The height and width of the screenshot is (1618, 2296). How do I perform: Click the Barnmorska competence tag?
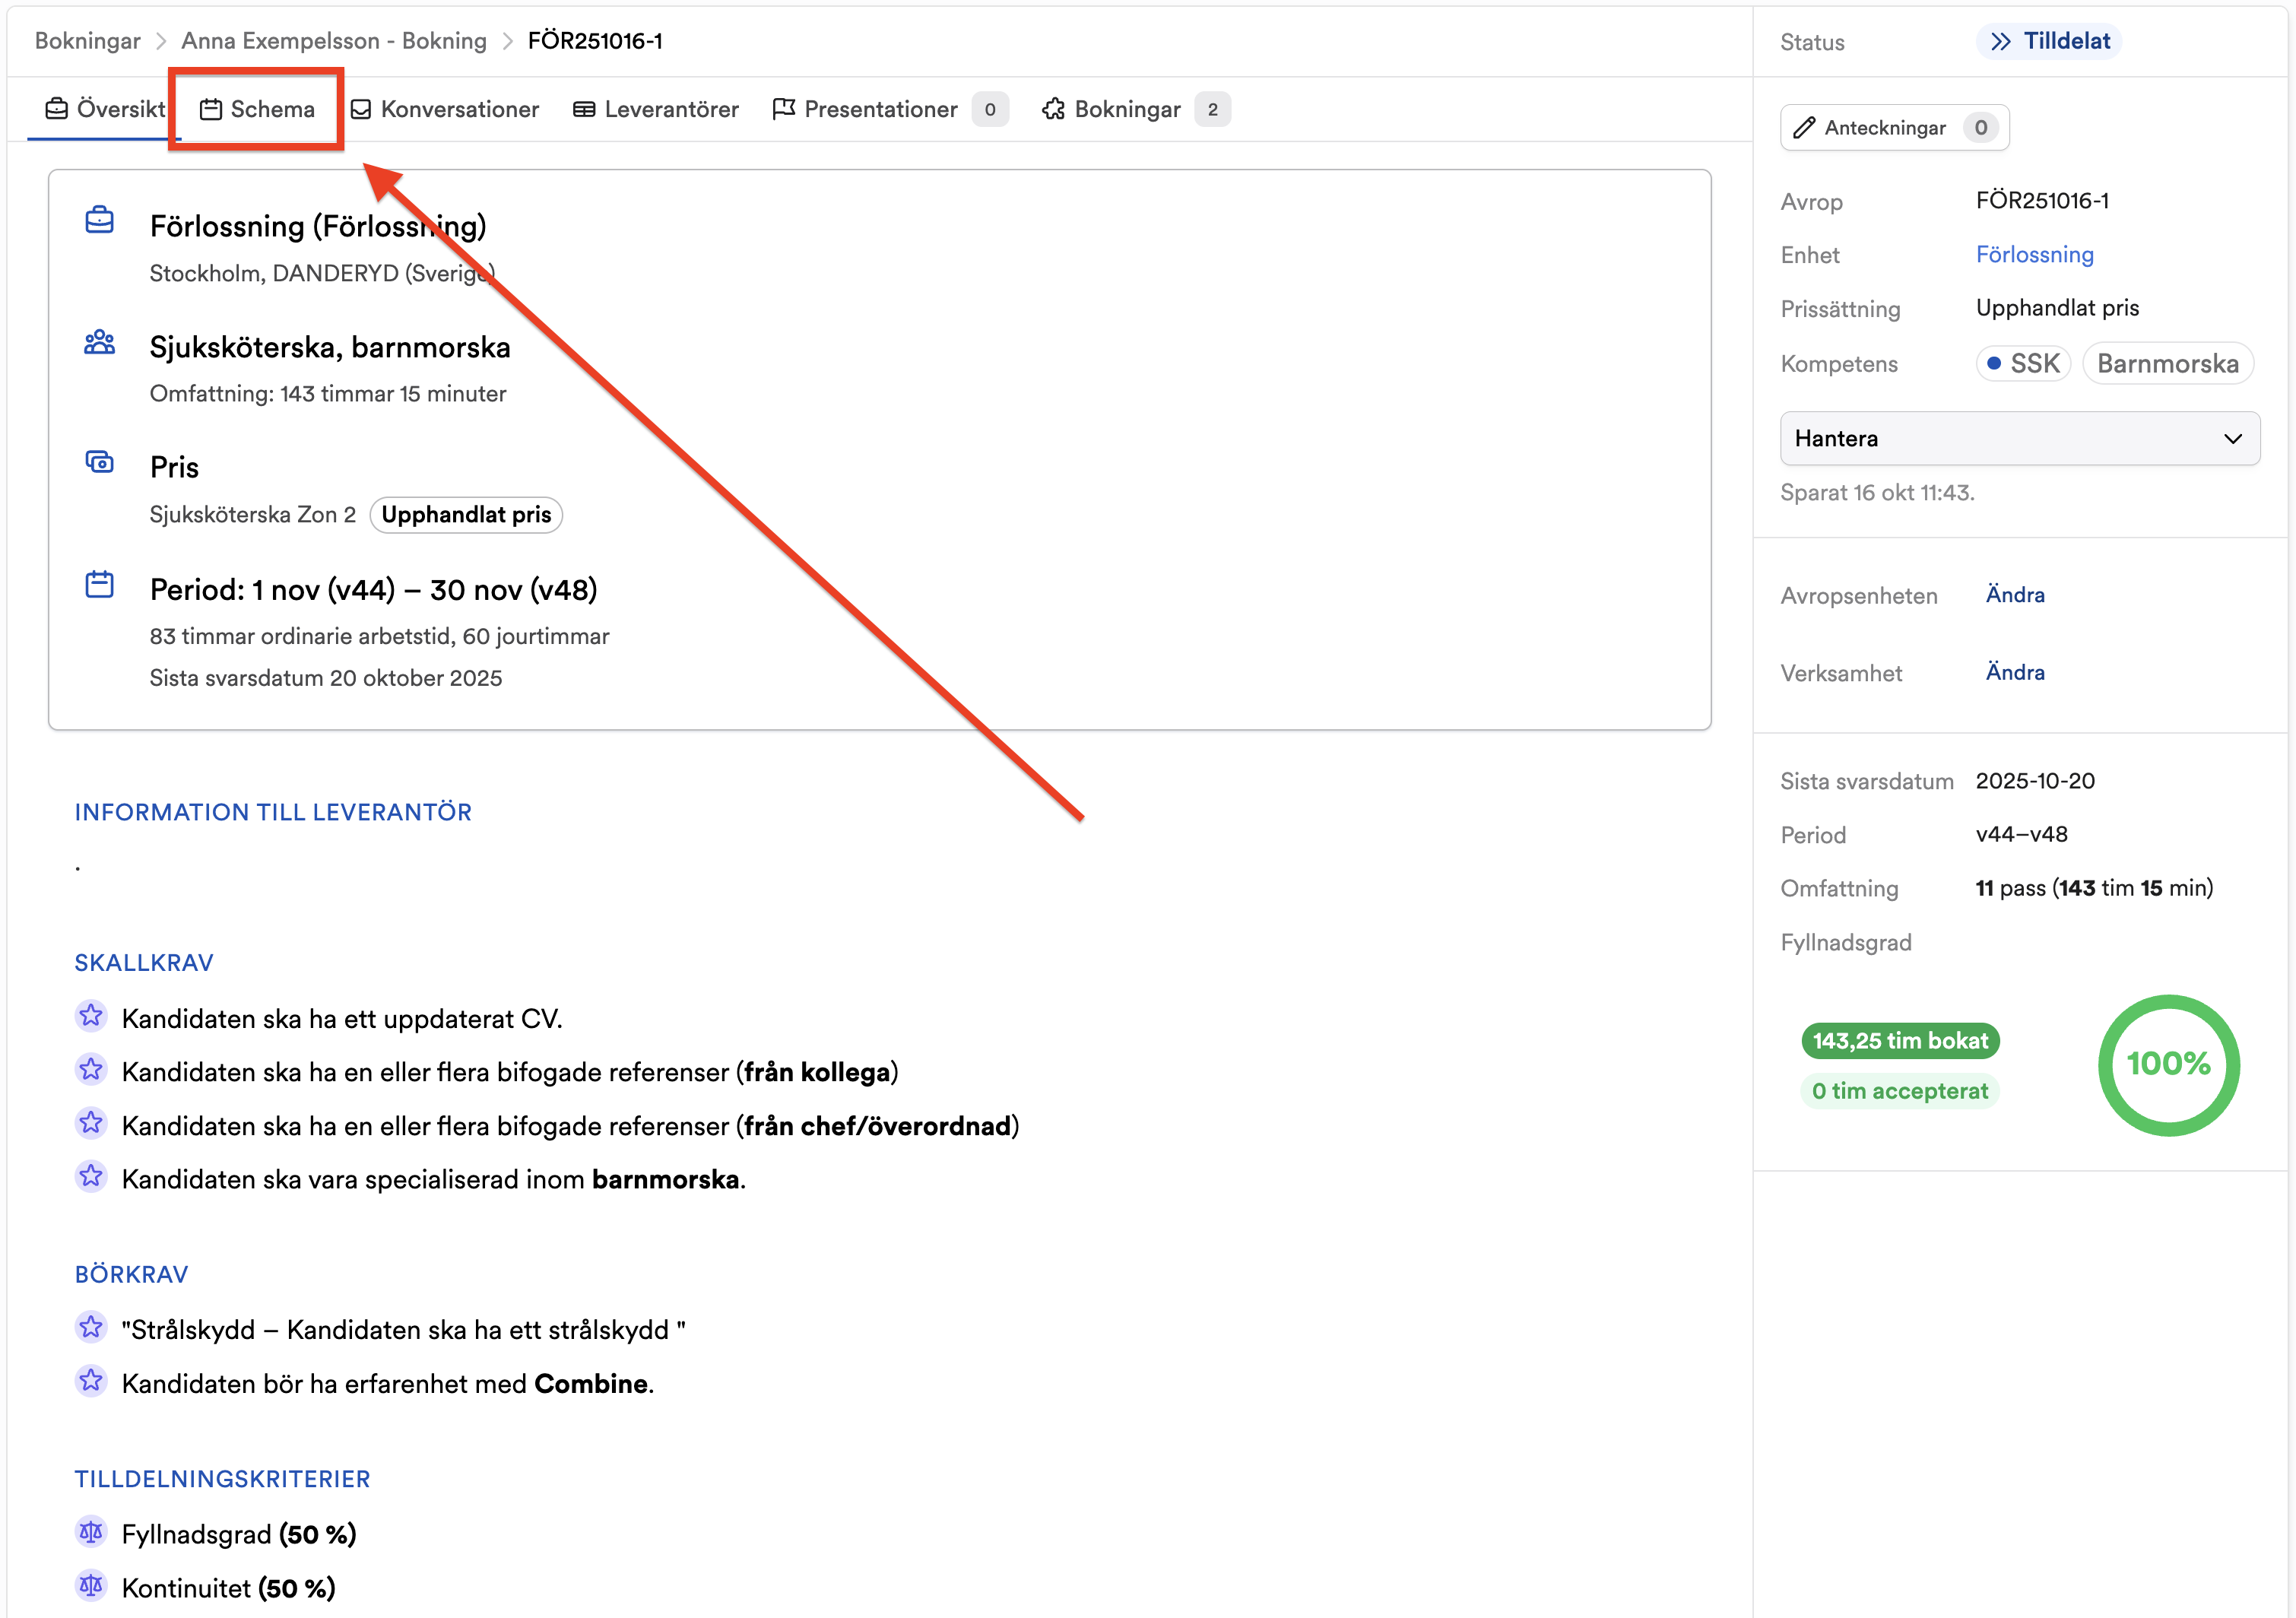pyautogui.click(x=2167, y=363)
